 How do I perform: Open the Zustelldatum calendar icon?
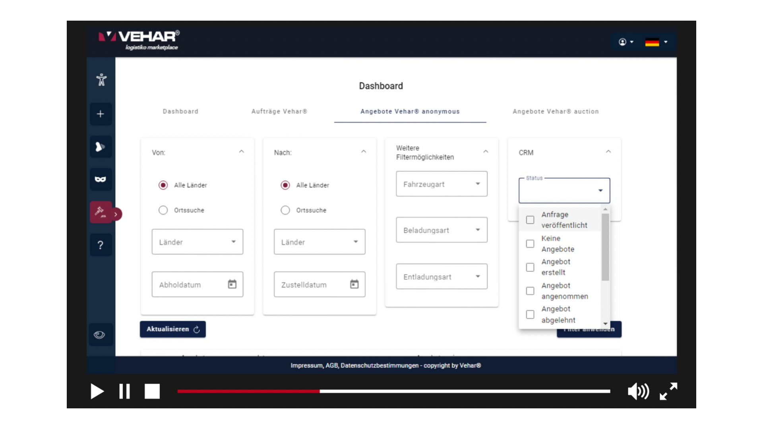[354, 284]
